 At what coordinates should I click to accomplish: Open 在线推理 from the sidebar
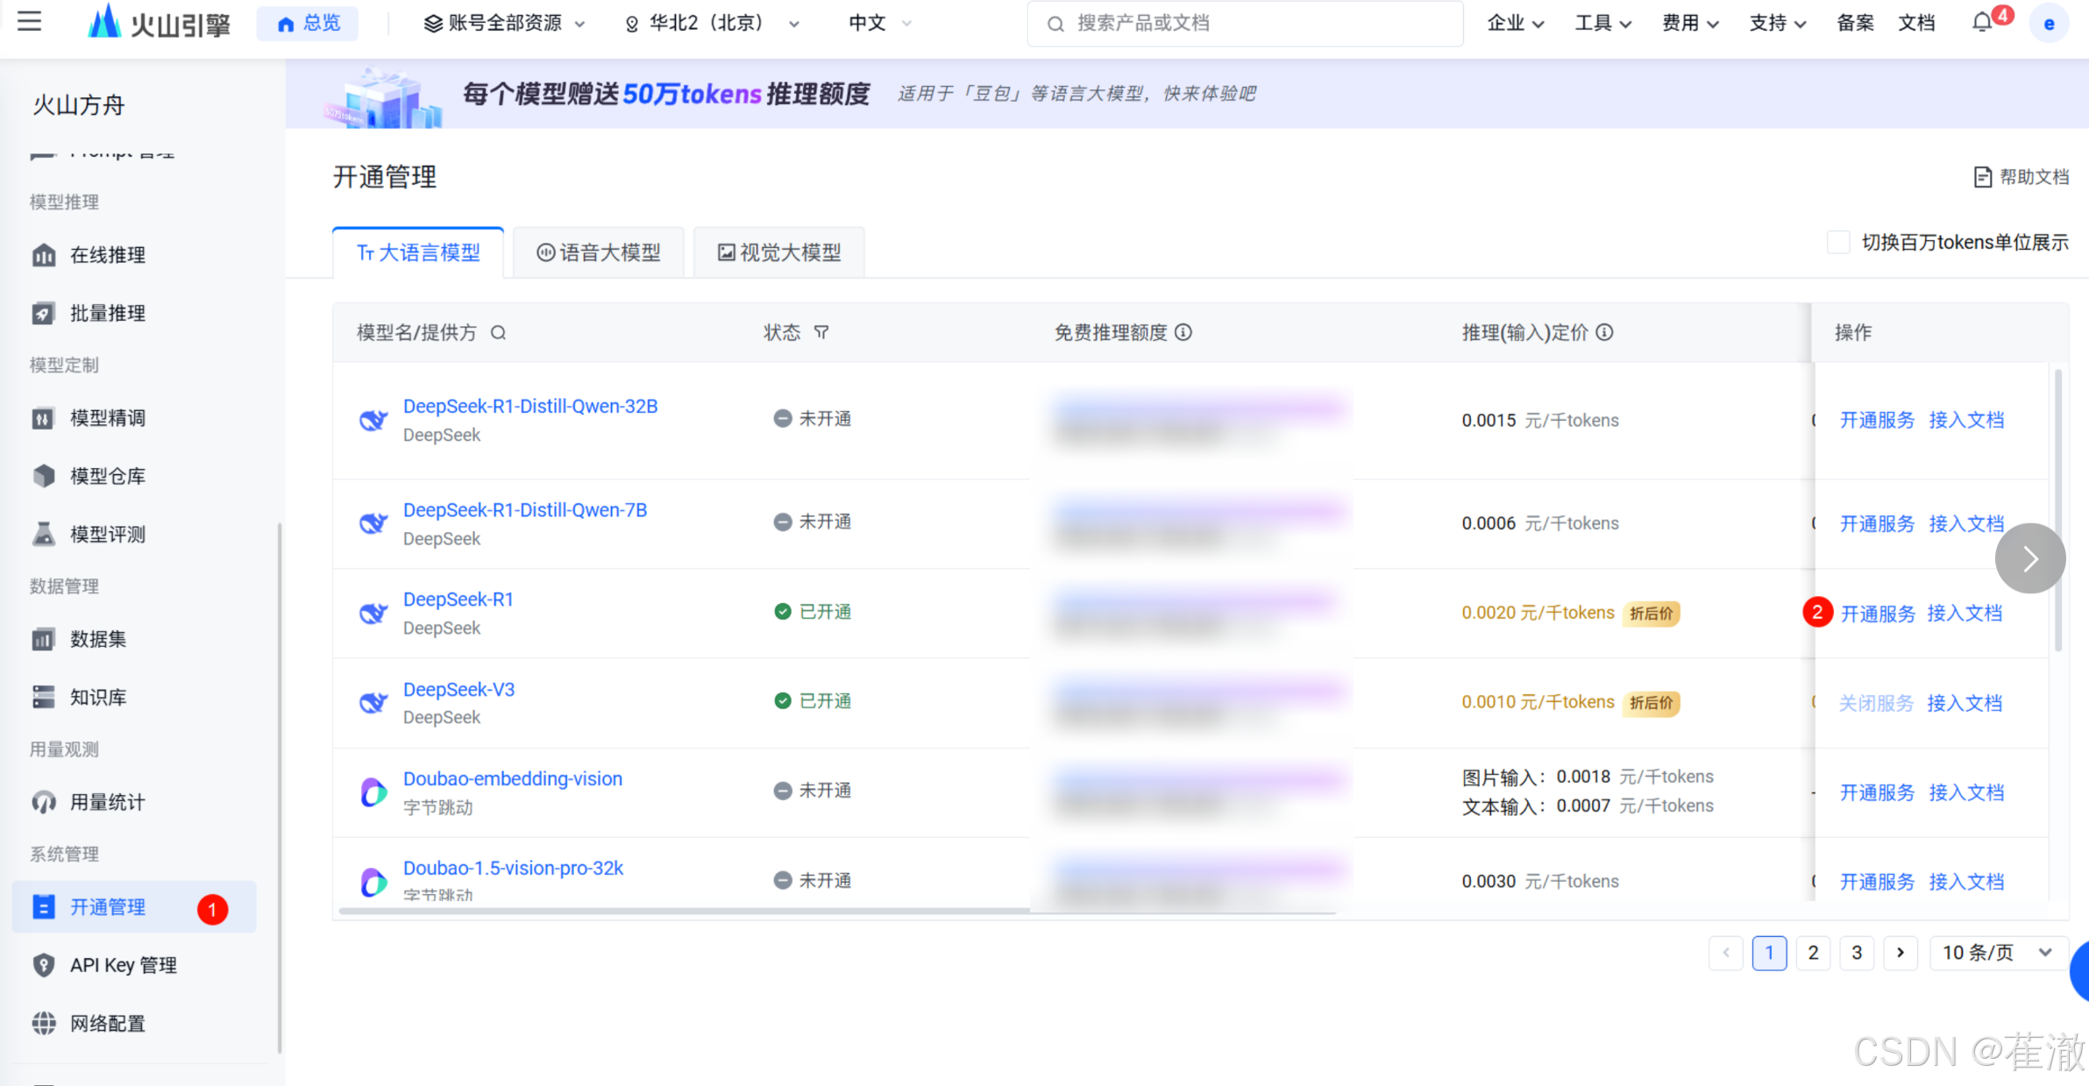[x=107, y=255]
